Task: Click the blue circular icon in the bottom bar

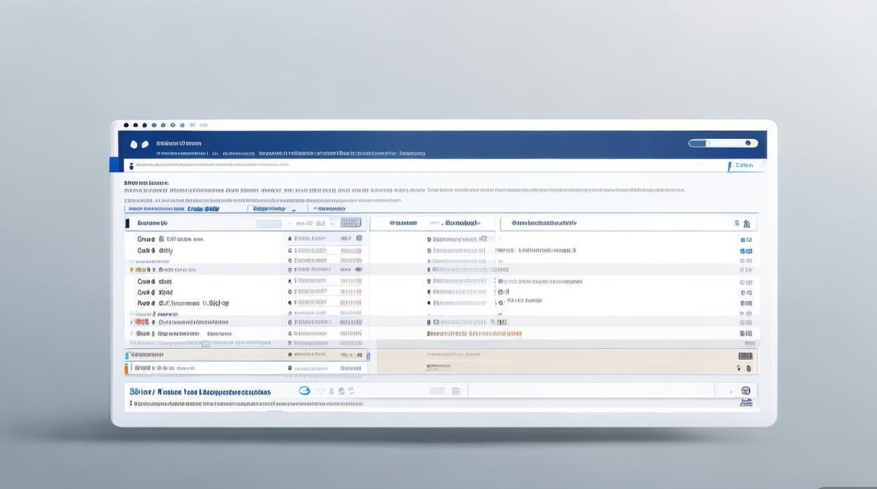Action: 304,391
